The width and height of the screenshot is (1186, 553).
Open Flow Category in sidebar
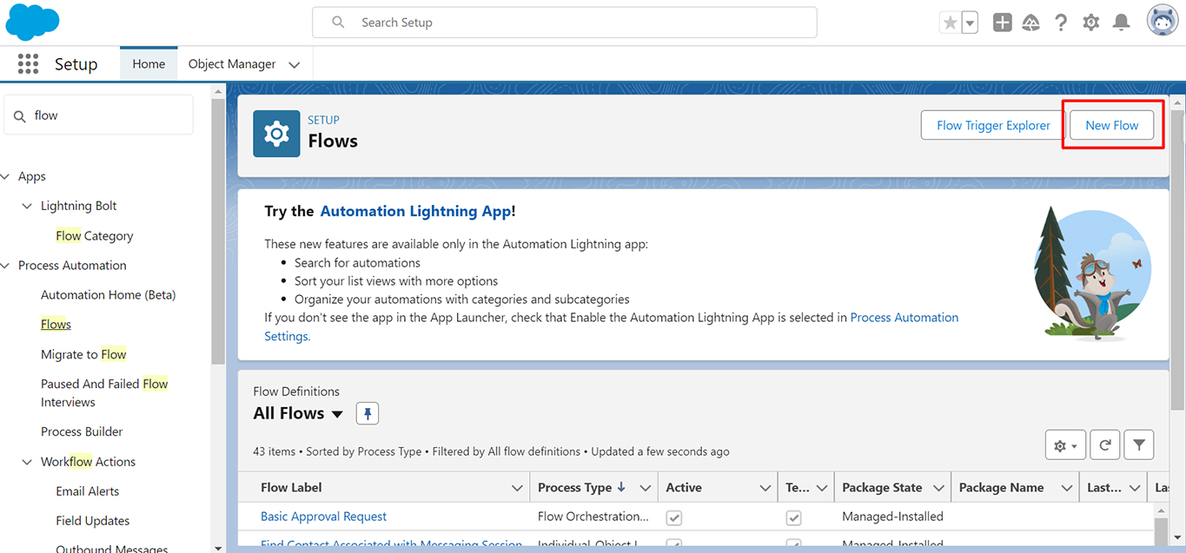pos(95,236)
